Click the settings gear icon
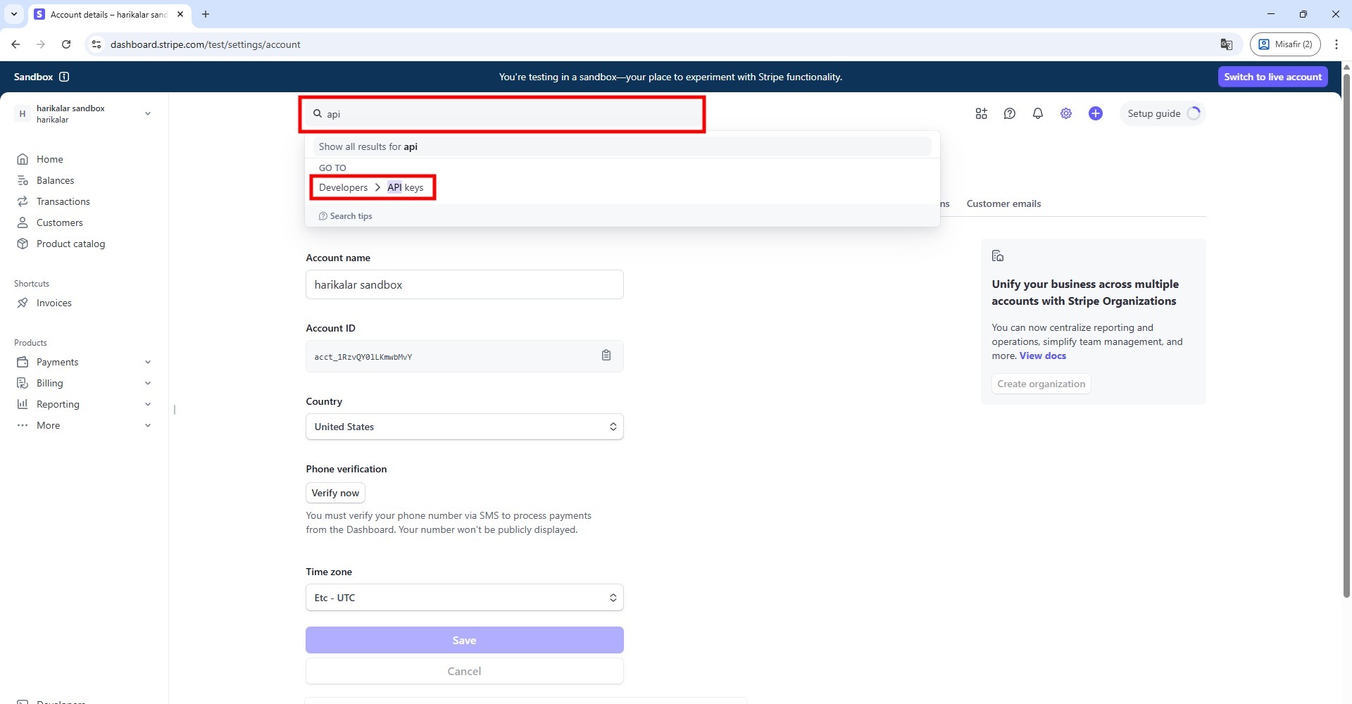The image size is (1352, 704). (1065, 113)
